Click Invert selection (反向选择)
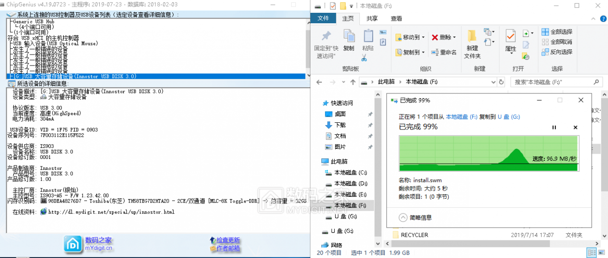Viewport: 608px width, 258px height. pos(556,52)
